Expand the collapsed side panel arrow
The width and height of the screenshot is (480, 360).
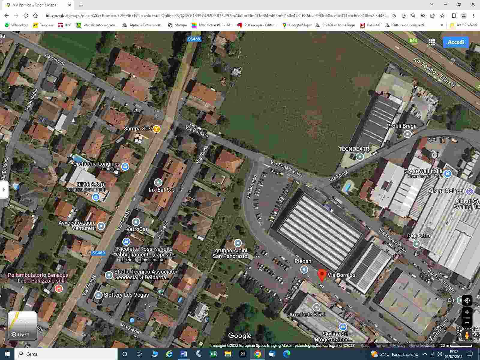pos(4,190)
